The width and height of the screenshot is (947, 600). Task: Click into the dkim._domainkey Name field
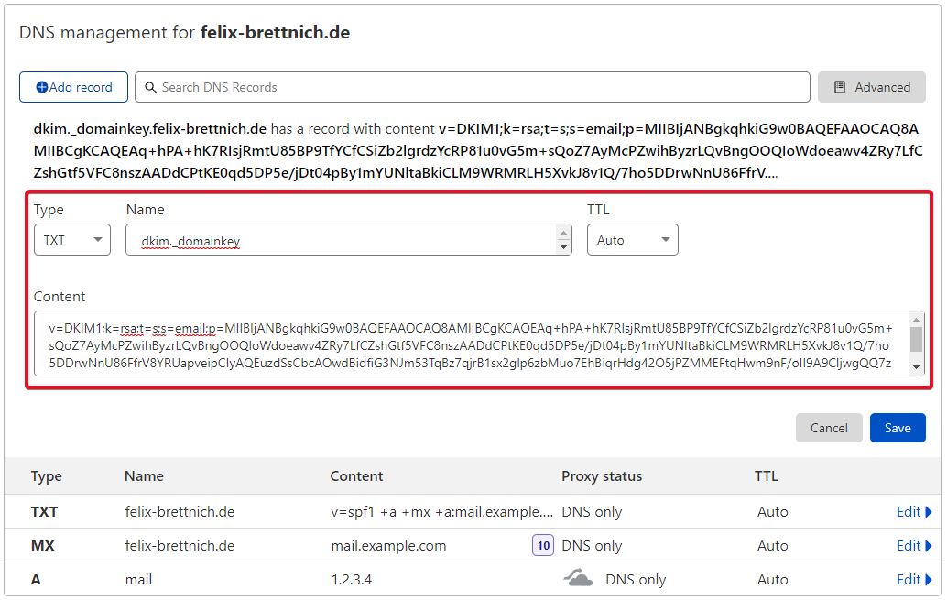pyautogui.click(x=342, y=240)
